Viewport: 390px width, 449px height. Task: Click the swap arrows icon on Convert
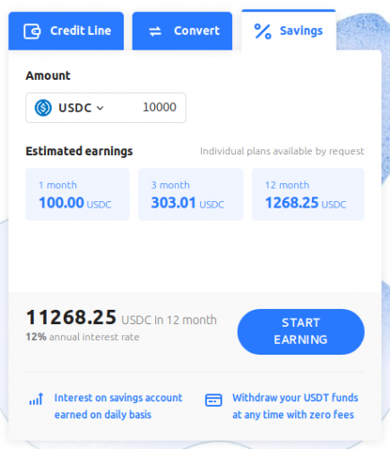tap(155, 31)
